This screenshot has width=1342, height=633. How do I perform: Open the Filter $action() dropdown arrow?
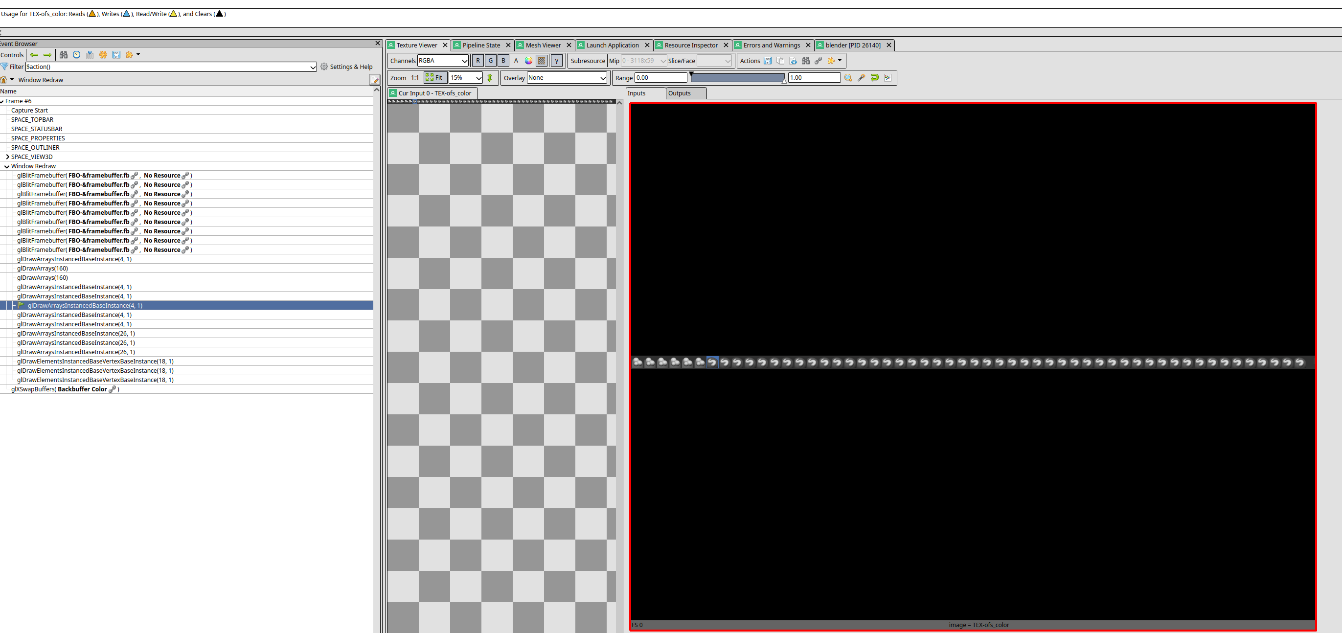tap(313, 67)
